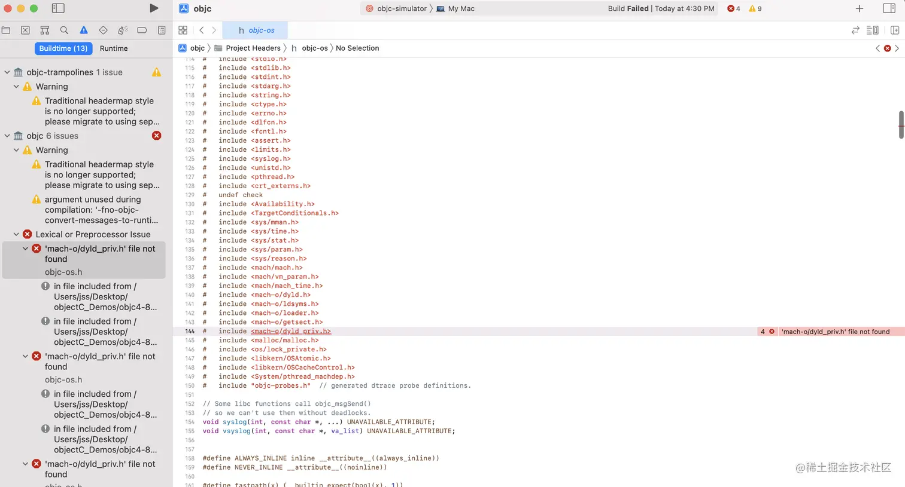
Task: Click the objc project title in toolbar
Action: coord(202,8)
